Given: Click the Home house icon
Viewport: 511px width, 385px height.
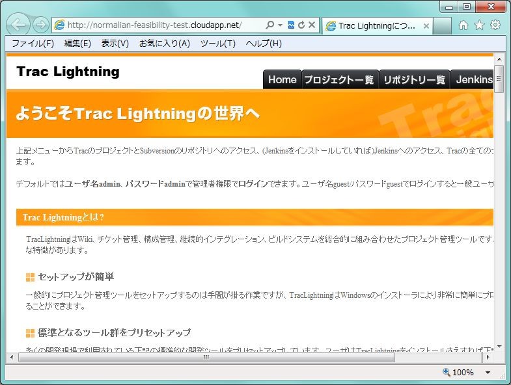Looking at the screenshot, I should point(463,25).
